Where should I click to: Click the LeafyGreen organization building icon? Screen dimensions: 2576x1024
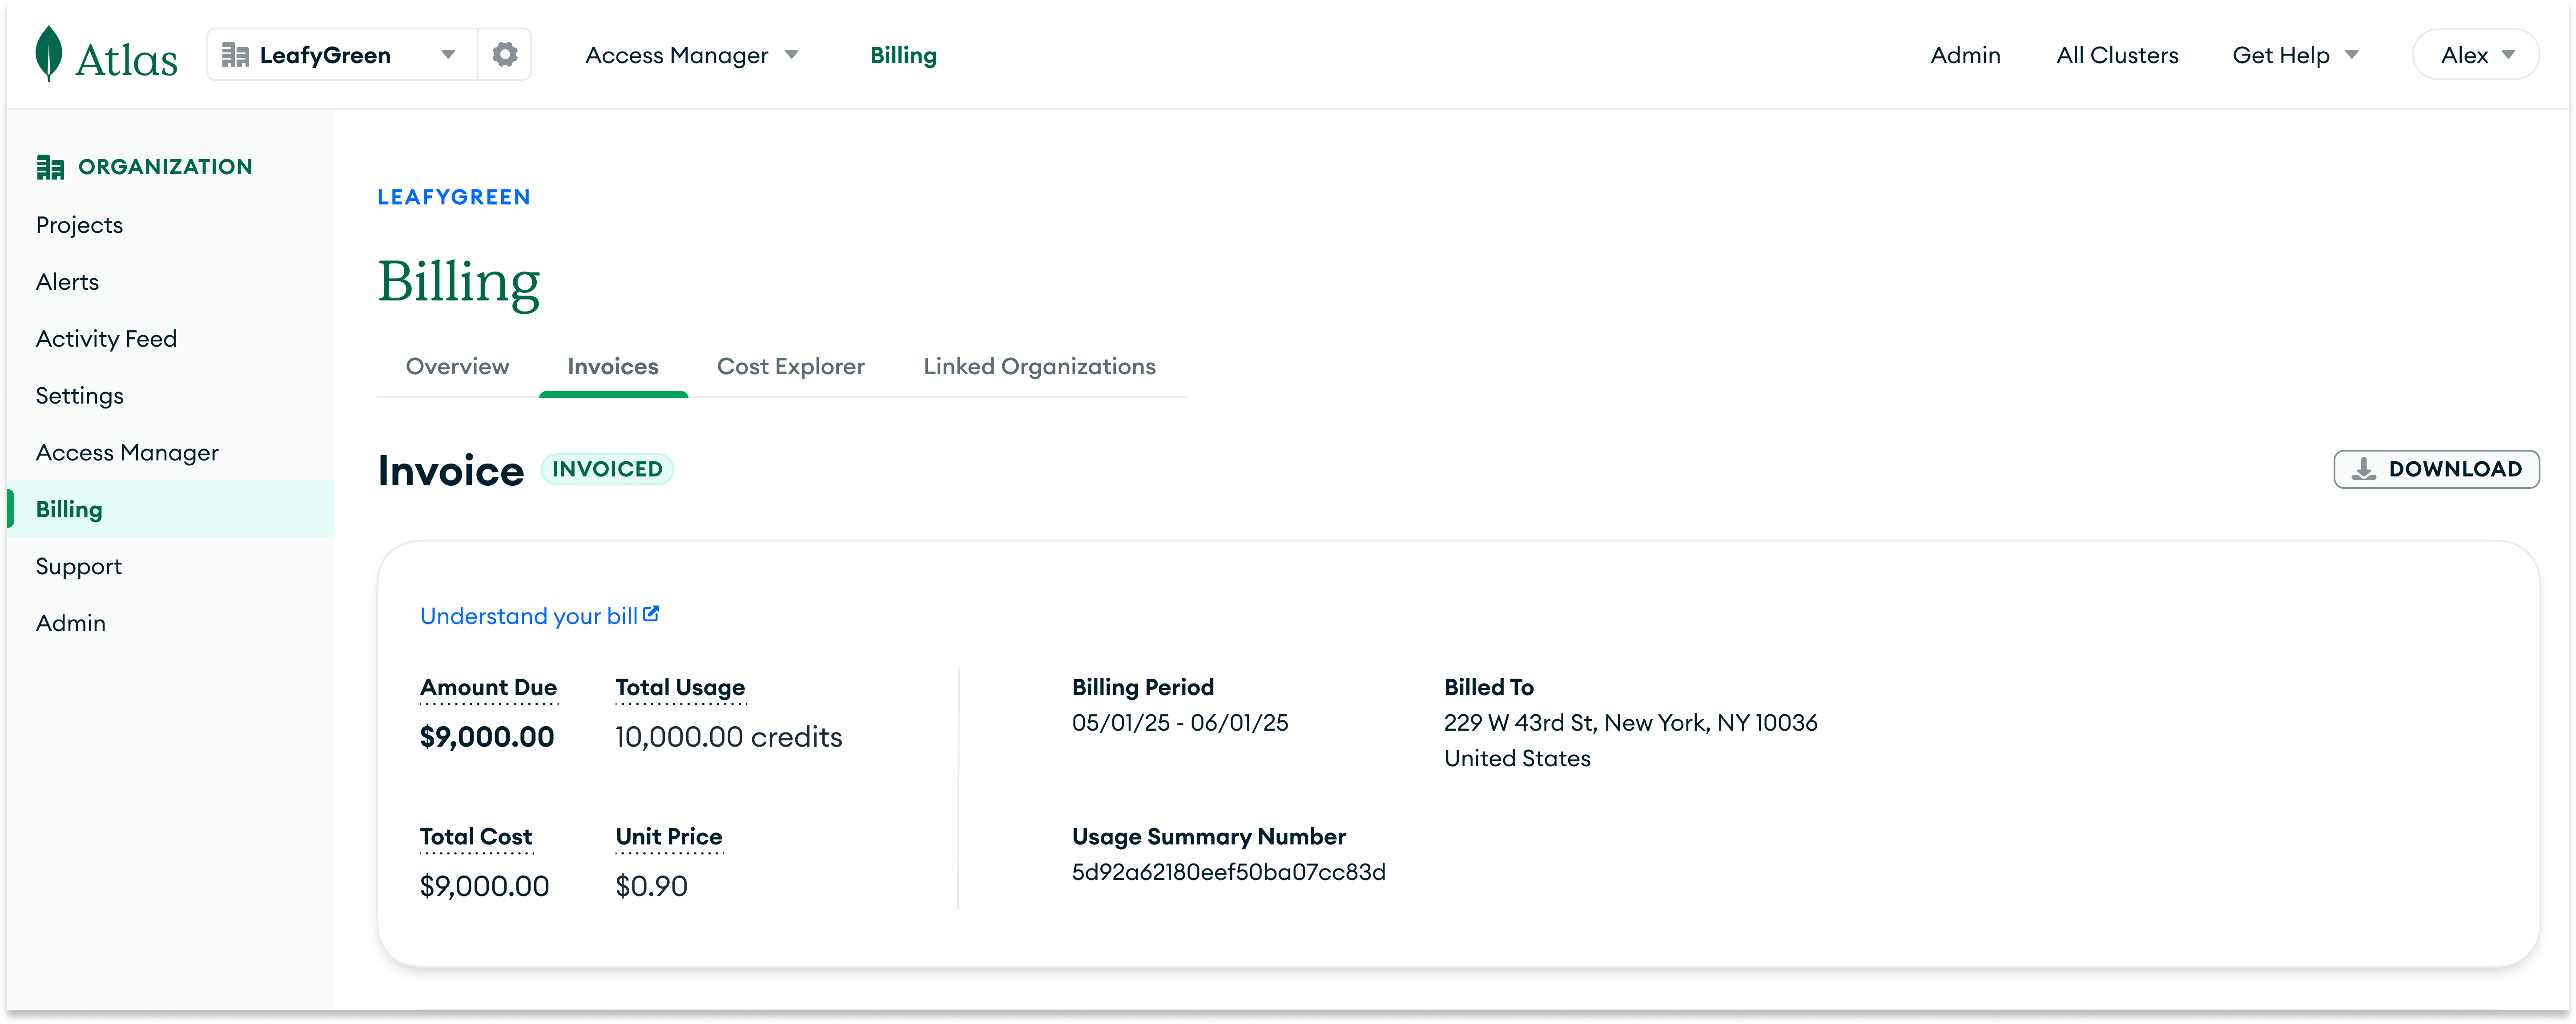pyautogui.click(x=235, y=55)
